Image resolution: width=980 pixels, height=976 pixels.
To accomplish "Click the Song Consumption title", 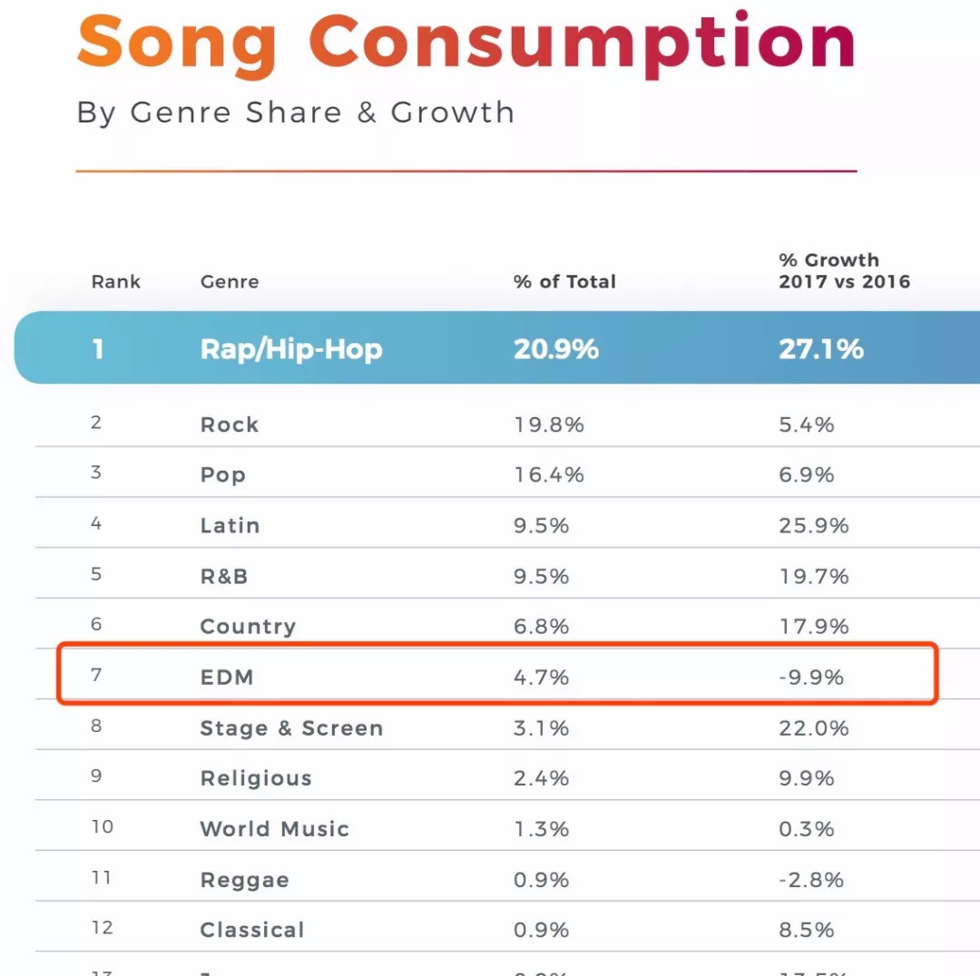I will pyautogui.click(x=466, y=43).
